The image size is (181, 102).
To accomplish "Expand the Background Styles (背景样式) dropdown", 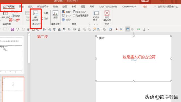I will (x=79, y=12).
